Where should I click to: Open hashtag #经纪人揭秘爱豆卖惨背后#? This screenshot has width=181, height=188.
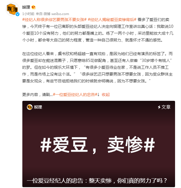point(112,20)
